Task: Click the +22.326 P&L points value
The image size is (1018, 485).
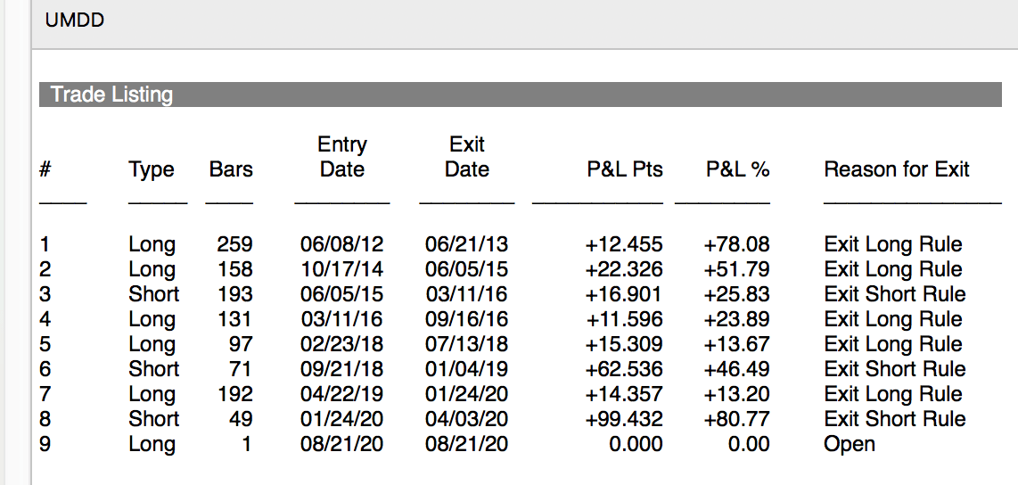Action: coord(624,269)
